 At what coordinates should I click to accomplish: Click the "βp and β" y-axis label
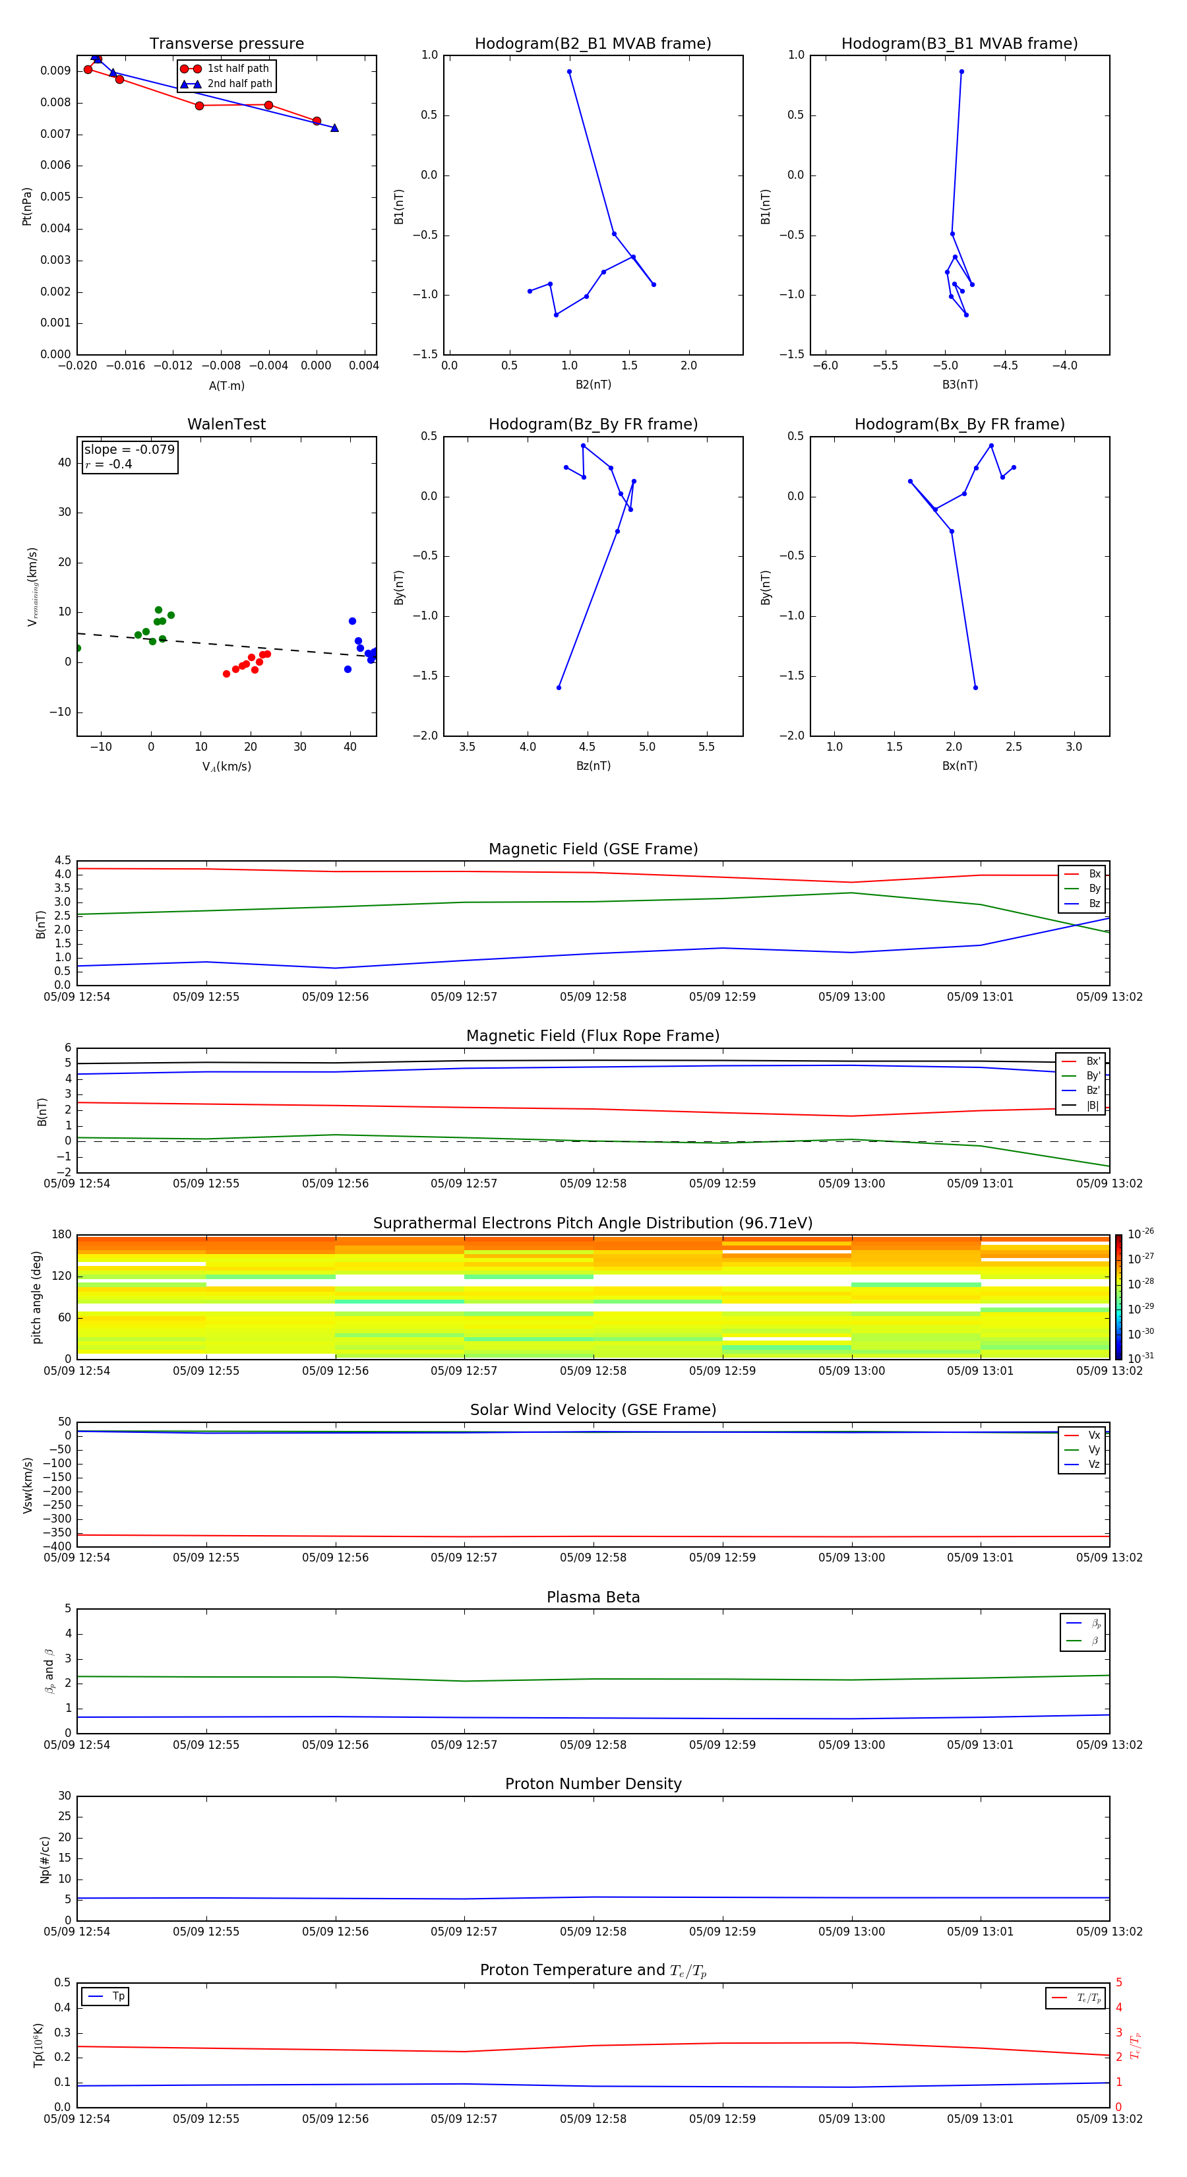[x=49, y=1672]
